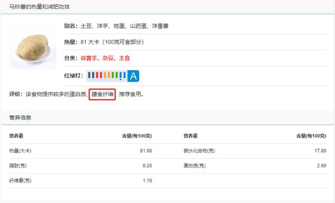Click the 马铃薯的热量和减肥功效 heading
This screenshot has height=203, width=335.
pyautogui.click(x=39, y=7)
